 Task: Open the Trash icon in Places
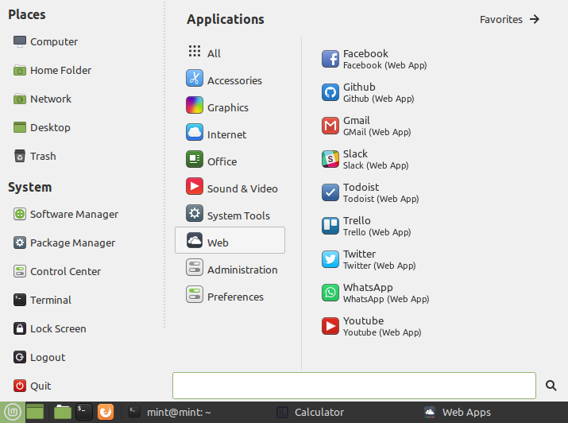[20, 156]
